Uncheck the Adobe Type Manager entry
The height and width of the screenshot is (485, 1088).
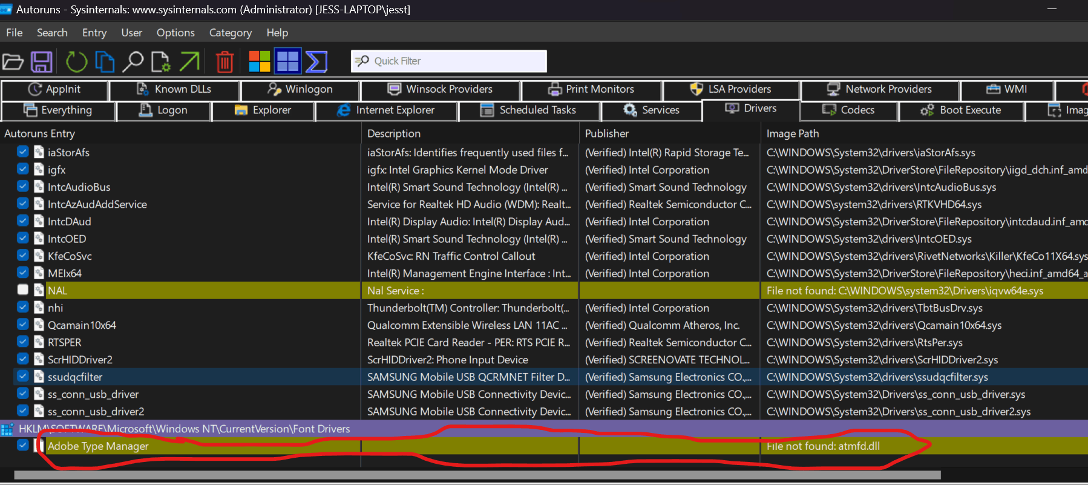tap(23, 446)
